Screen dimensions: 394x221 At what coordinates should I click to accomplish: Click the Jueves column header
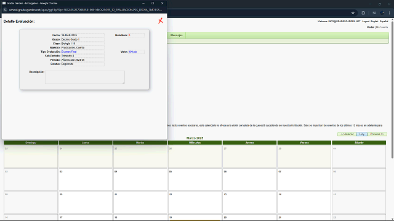coord(249,142)
